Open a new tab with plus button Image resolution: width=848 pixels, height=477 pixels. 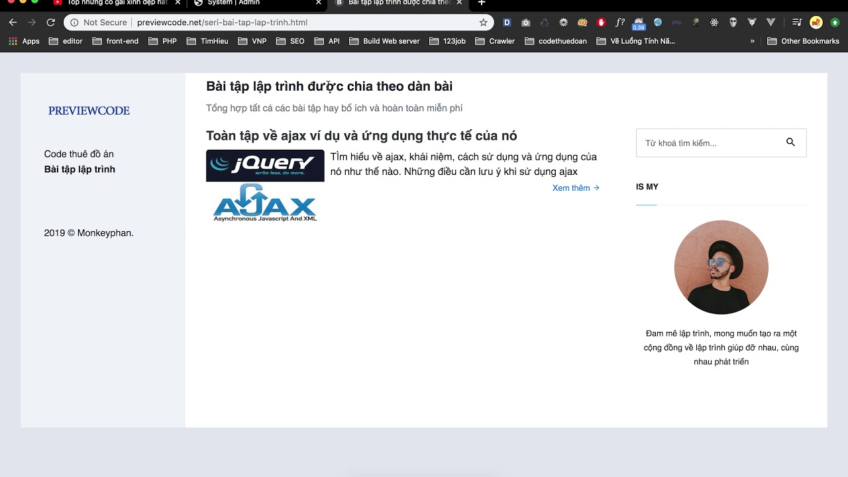click(482, 3)
